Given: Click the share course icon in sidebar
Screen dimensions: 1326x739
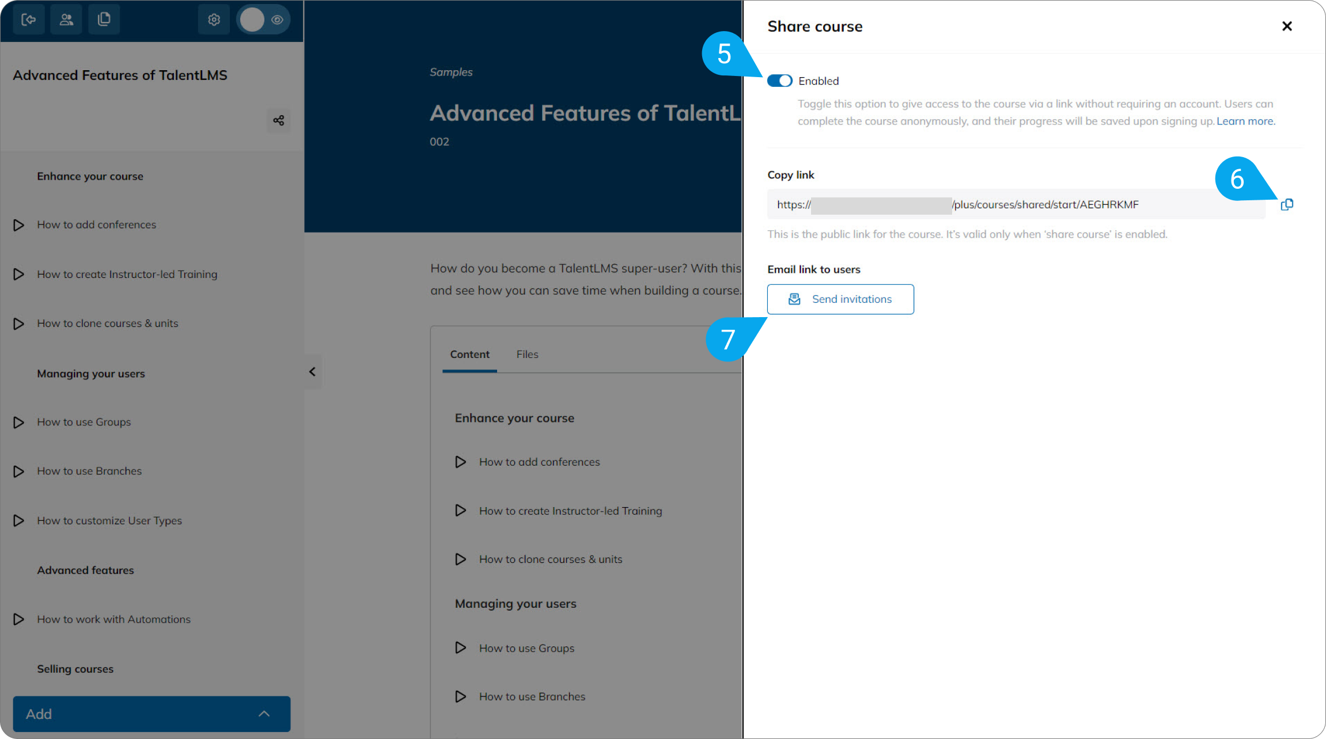Looking at the screenshot, I should [x=279, y=120].
